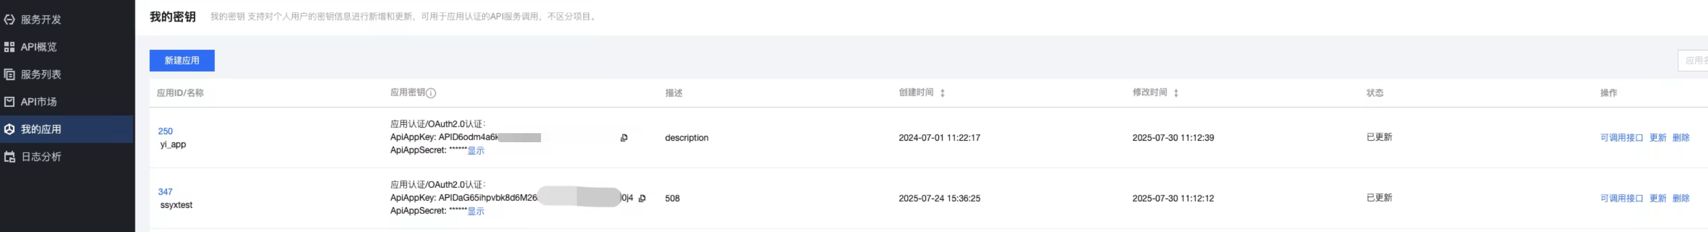Copy ApiAppKey for ssyxtest

click(642, 198)
